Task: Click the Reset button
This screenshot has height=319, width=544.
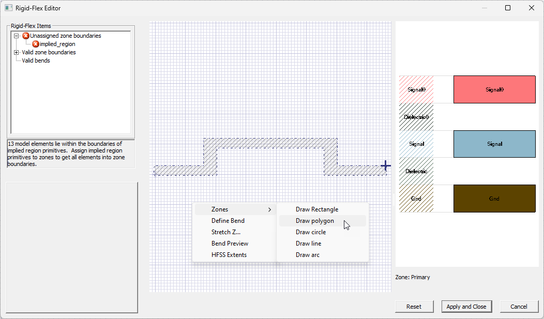Action: (x=414, y=306)
